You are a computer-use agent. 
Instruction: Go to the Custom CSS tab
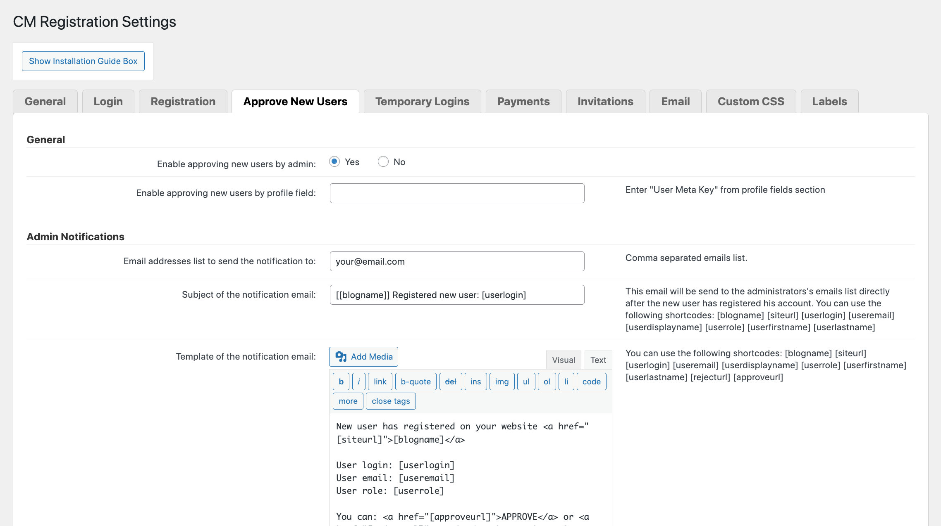click(x=751, y=102)
